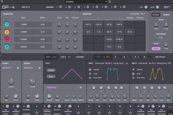Enable modulation slot 10 power icon
The image size is (173, 115).
click(99, 113)
